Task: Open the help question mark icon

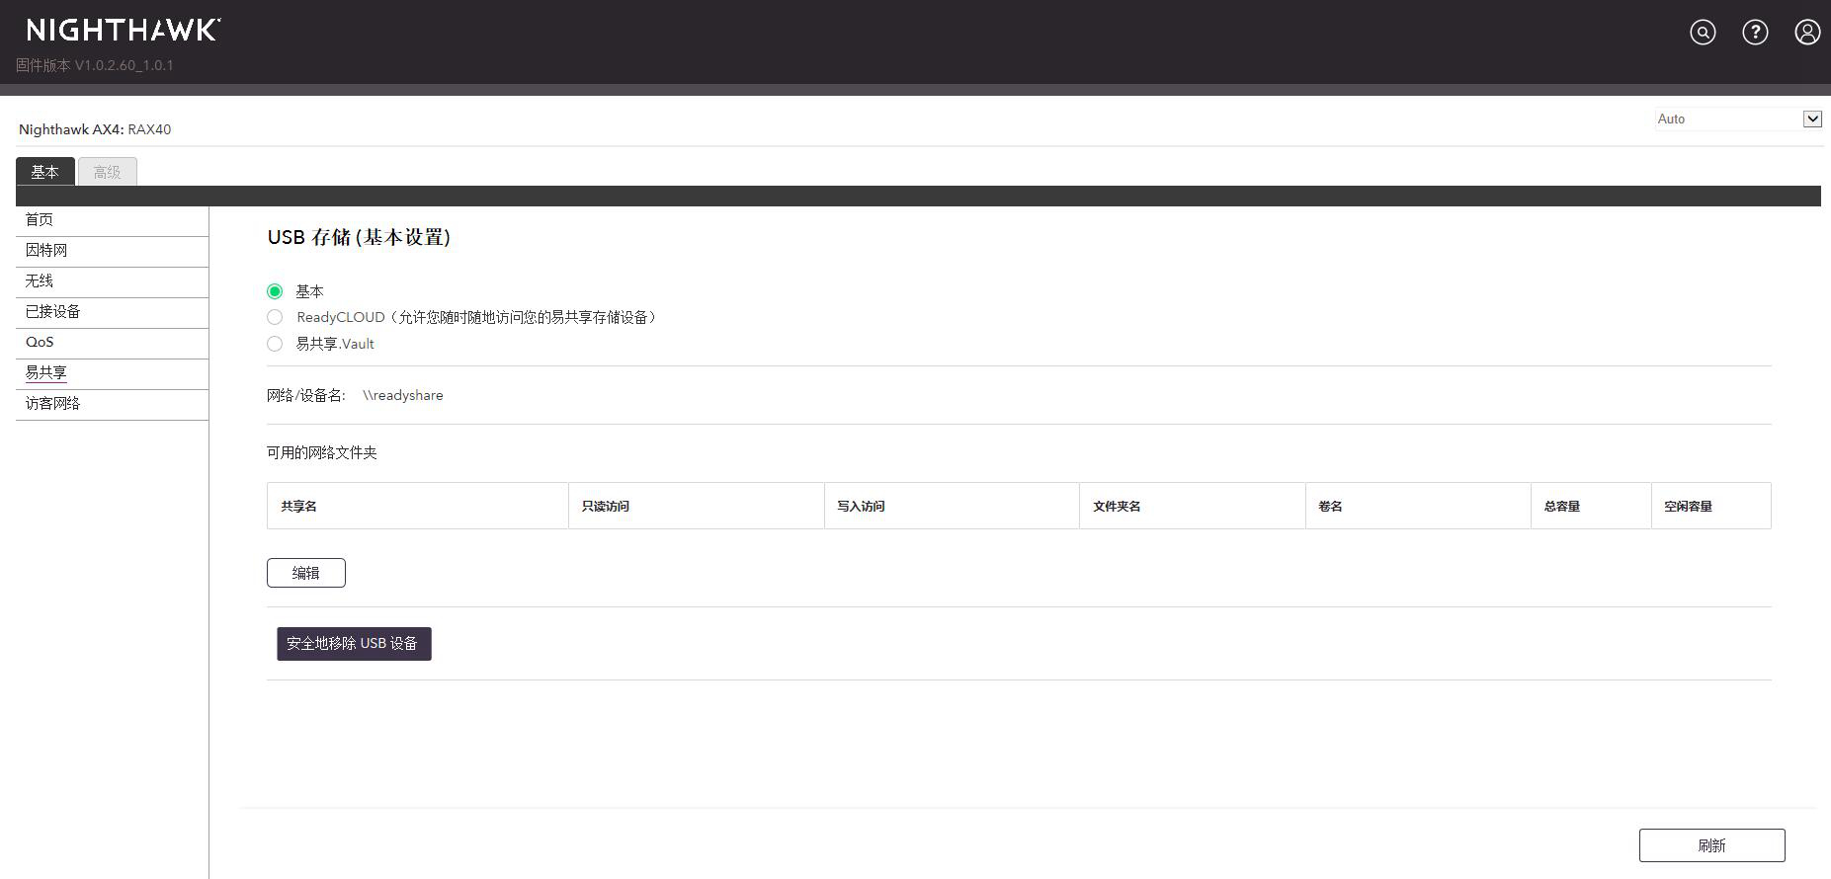Action: pos(1755,33)
